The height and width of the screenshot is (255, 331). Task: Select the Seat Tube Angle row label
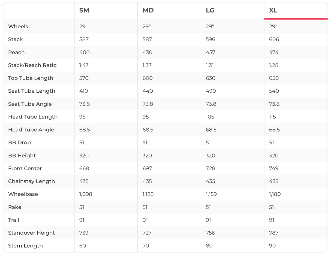tap(30, 104)
